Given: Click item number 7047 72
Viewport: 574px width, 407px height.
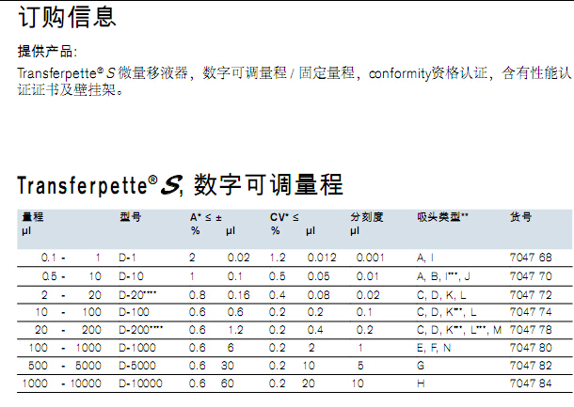Looking at the screenshot, I should (x=531, y=295).
